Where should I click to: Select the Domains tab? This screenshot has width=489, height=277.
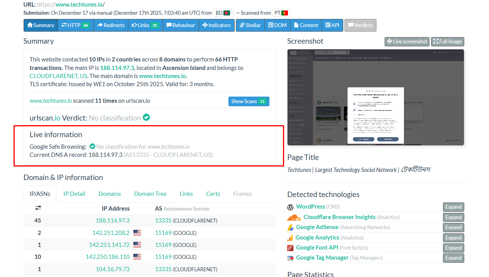(110, 194)
